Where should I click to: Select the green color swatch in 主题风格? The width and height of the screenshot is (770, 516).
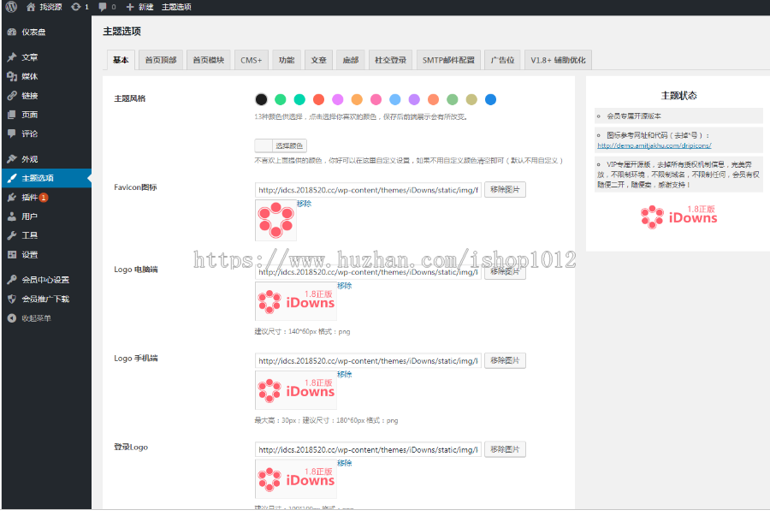pos(280,100)
